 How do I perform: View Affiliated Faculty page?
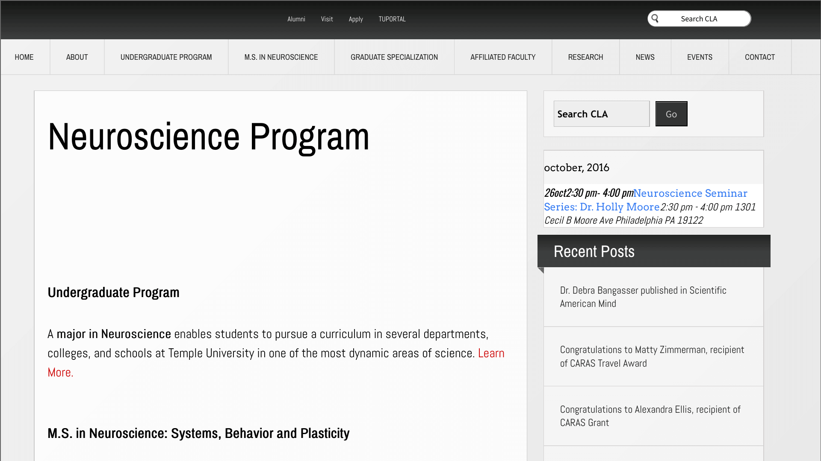(x=503, y=57)
